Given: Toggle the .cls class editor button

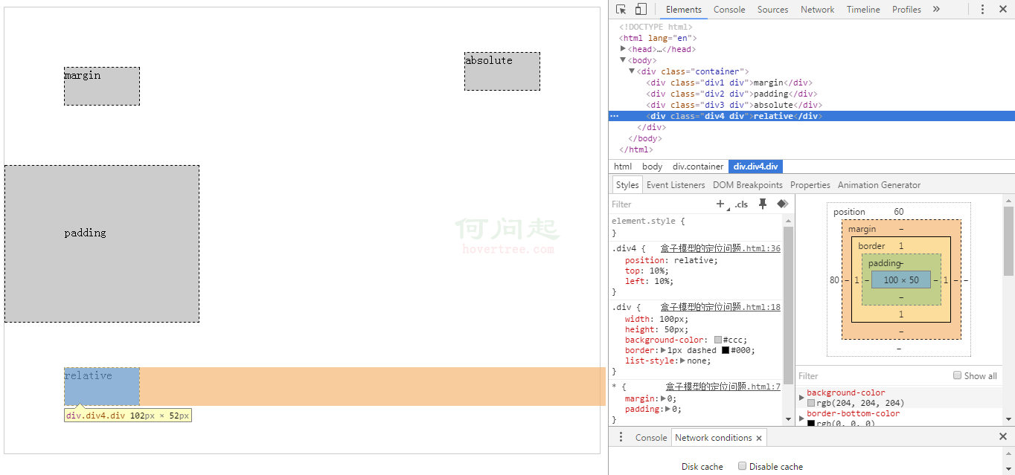Looking at the screenshot, I should (741, 204).
